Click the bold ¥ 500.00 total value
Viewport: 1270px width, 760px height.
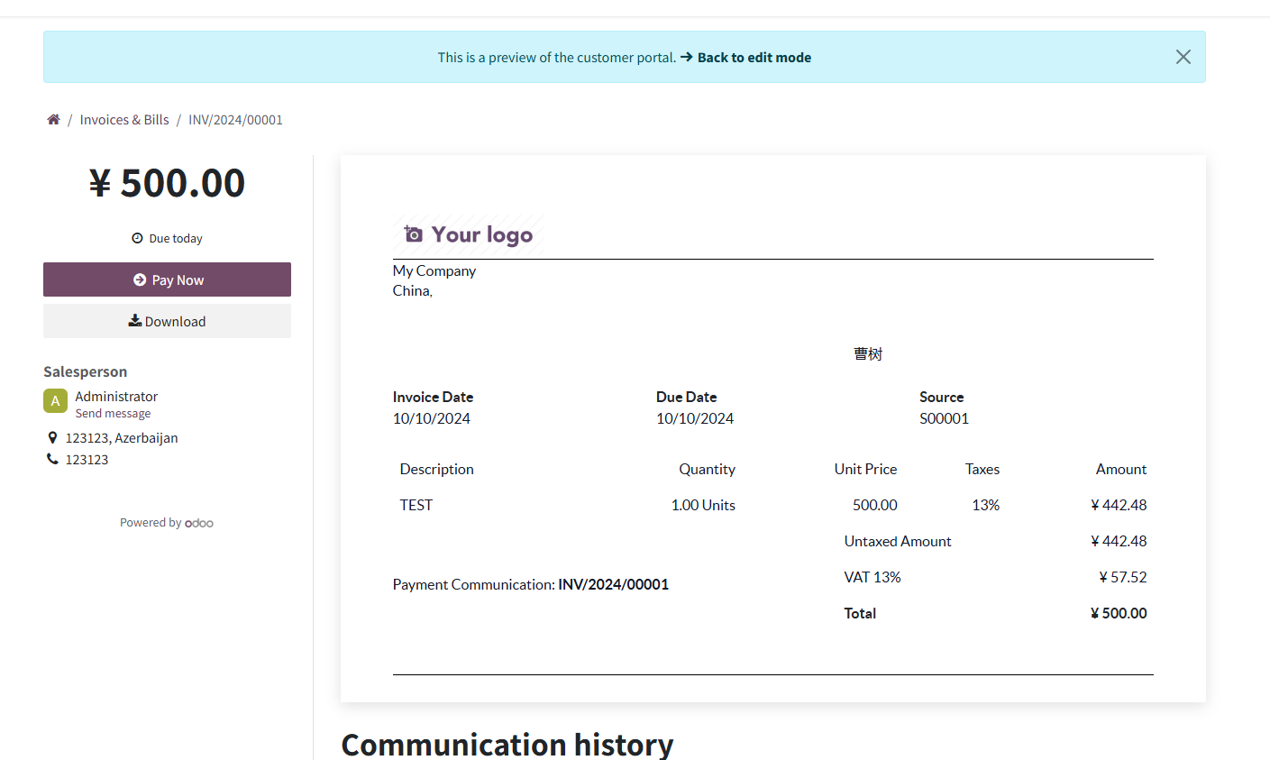[x=1119, y=613]
